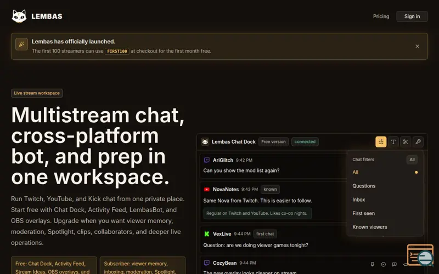The image size is (439, 274).
Task: Select the Known viewers chat filter
Action: tap(385, 227)
